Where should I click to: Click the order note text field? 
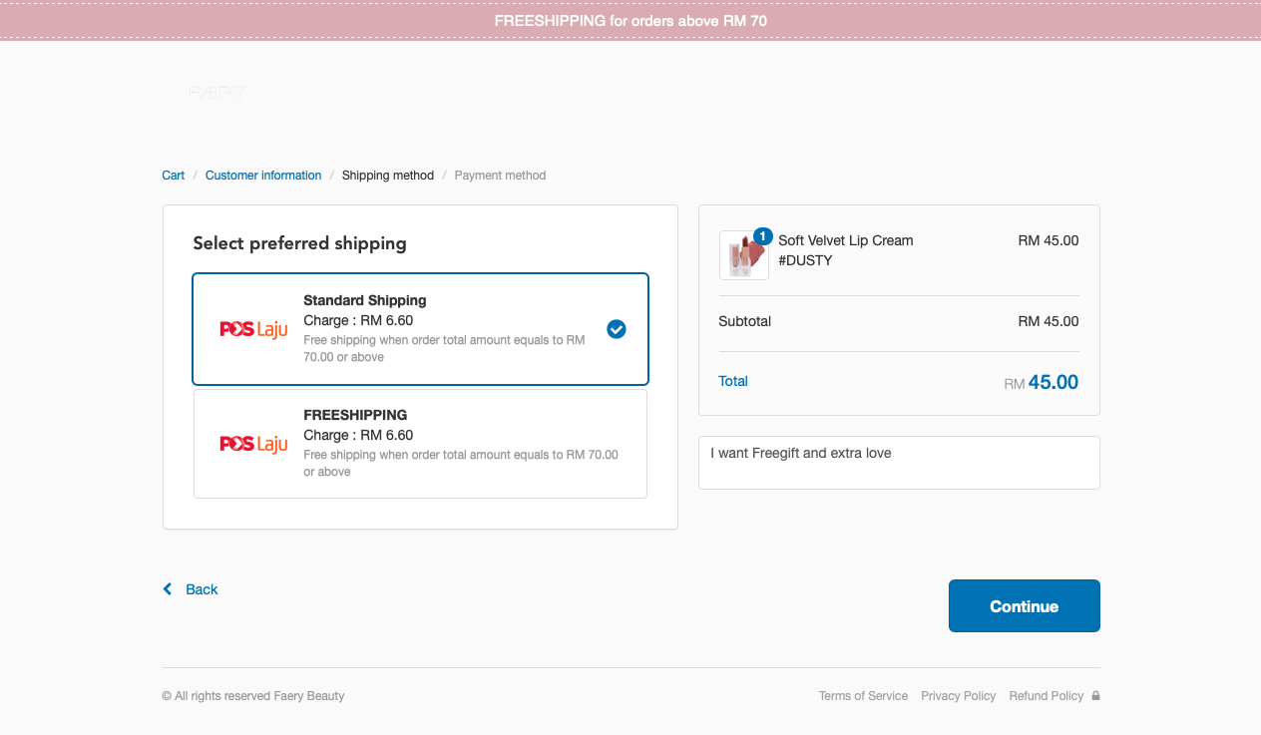[x=899, y=463]
